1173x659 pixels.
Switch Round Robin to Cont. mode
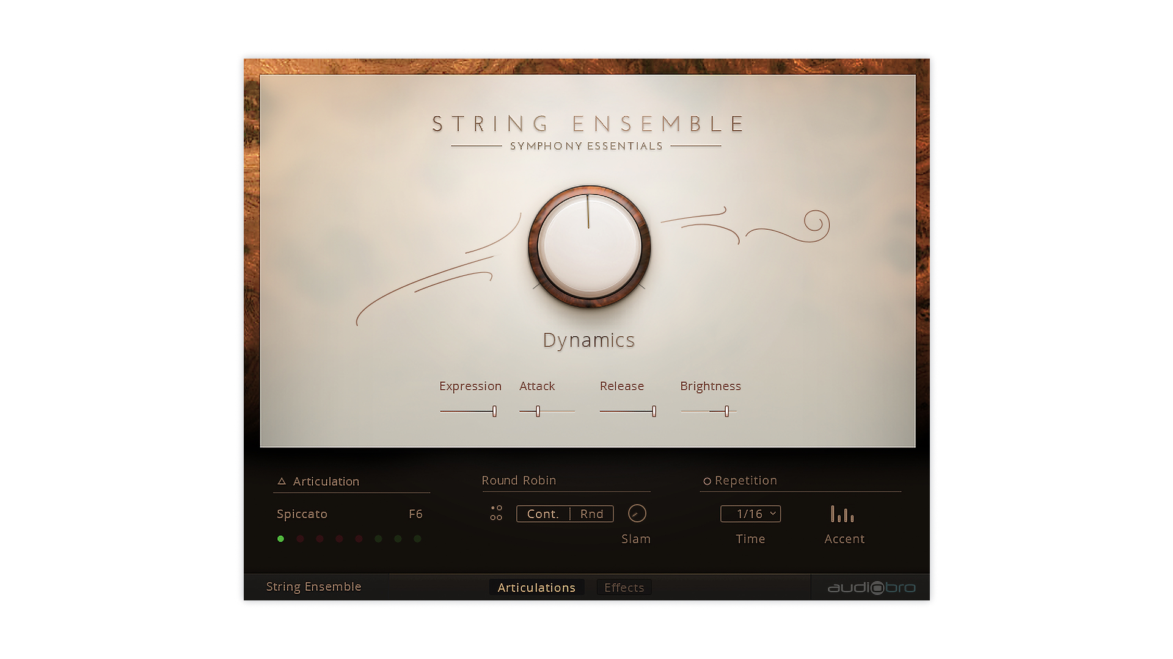click(543, 514)
